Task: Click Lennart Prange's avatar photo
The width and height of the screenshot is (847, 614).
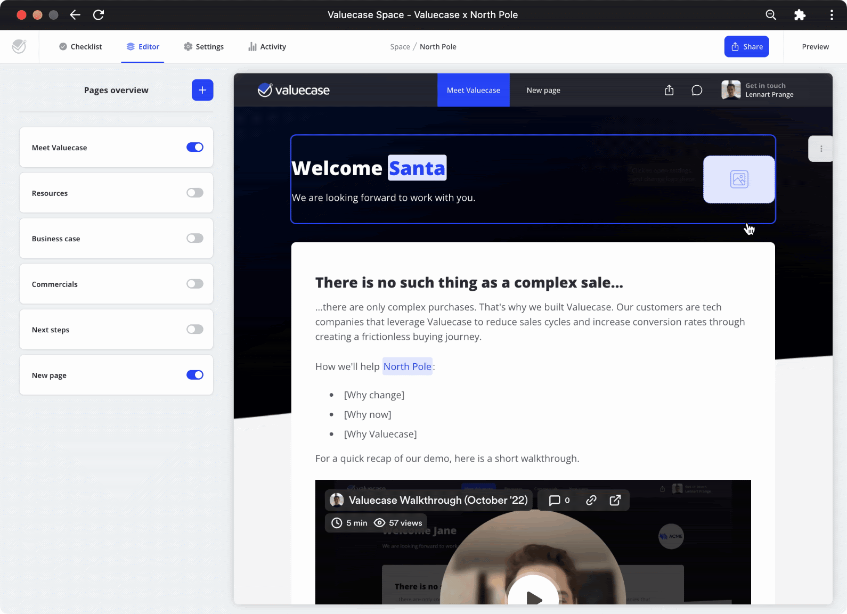Action: [x=731, y=90]
